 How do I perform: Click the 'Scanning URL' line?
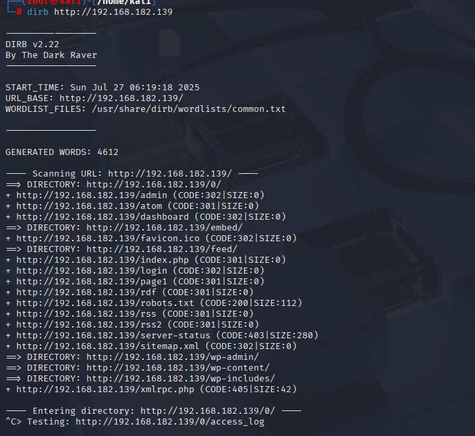pos(132,174)
